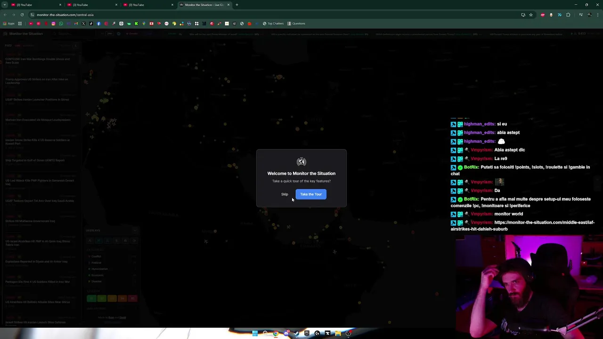Open the TikTok bookmark icon
The image size is (603, 339).
coord(91,24)
